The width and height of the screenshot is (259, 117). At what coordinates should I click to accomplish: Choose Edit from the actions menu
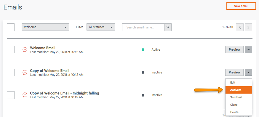[x=239, y=83]
